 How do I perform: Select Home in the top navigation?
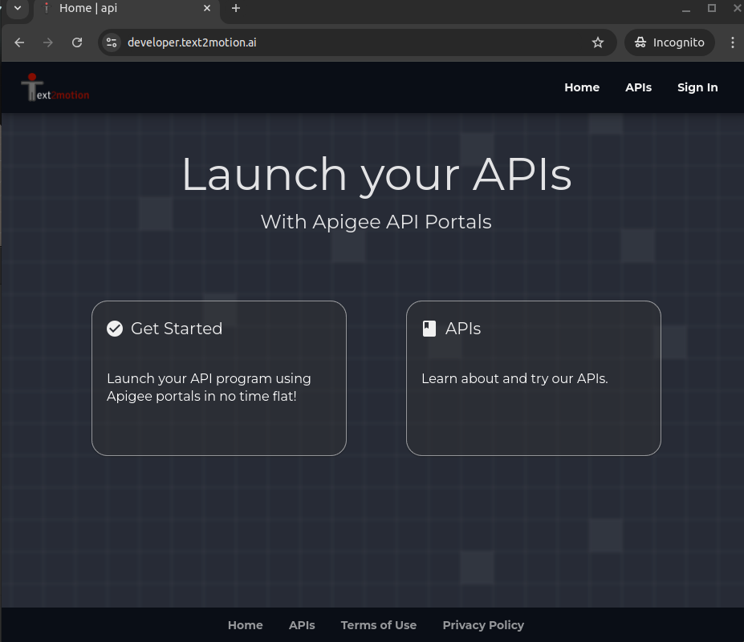click(582, 87)
